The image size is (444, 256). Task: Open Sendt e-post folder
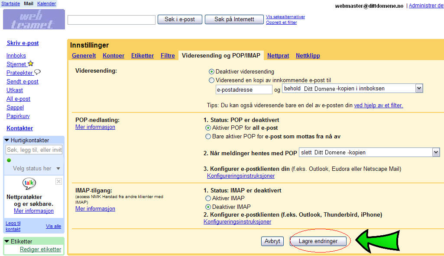(23, 82)
